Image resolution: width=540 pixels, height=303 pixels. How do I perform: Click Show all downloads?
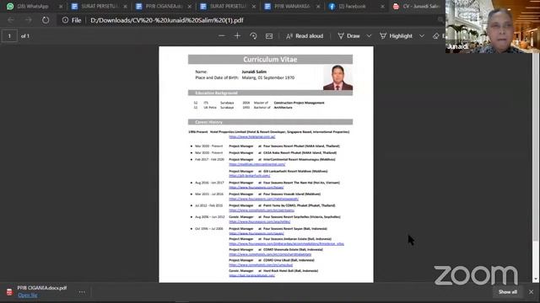508,292
